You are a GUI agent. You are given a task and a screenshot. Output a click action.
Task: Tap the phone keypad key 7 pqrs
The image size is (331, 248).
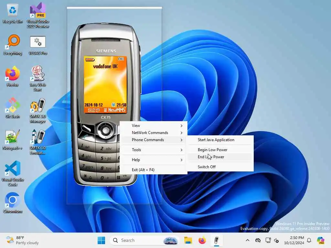pyautogui.click(x=87, y=167)
